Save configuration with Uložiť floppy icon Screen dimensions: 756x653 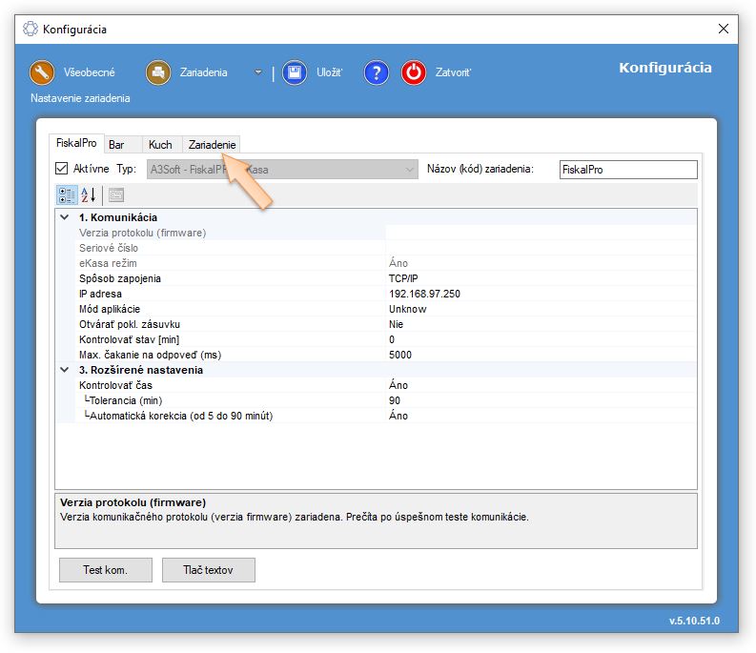click(x=295, y=72)
